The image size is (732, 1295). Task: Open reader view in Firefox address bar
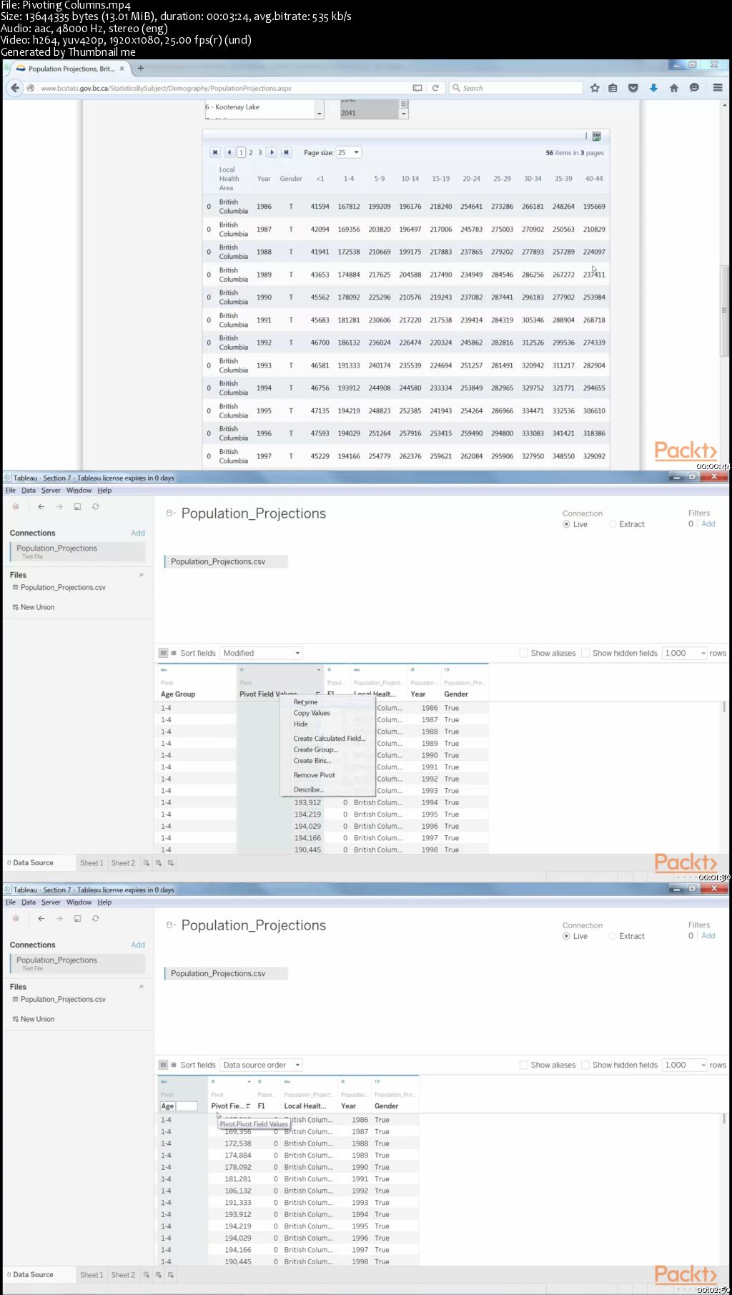(x=417, y=88)
